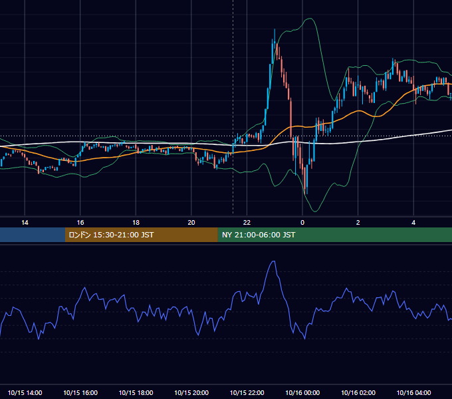The height and width of the screenshot is (399, 452).
Task: Click the 10/15 14:00 date label
Action: (x=25, y=392)
